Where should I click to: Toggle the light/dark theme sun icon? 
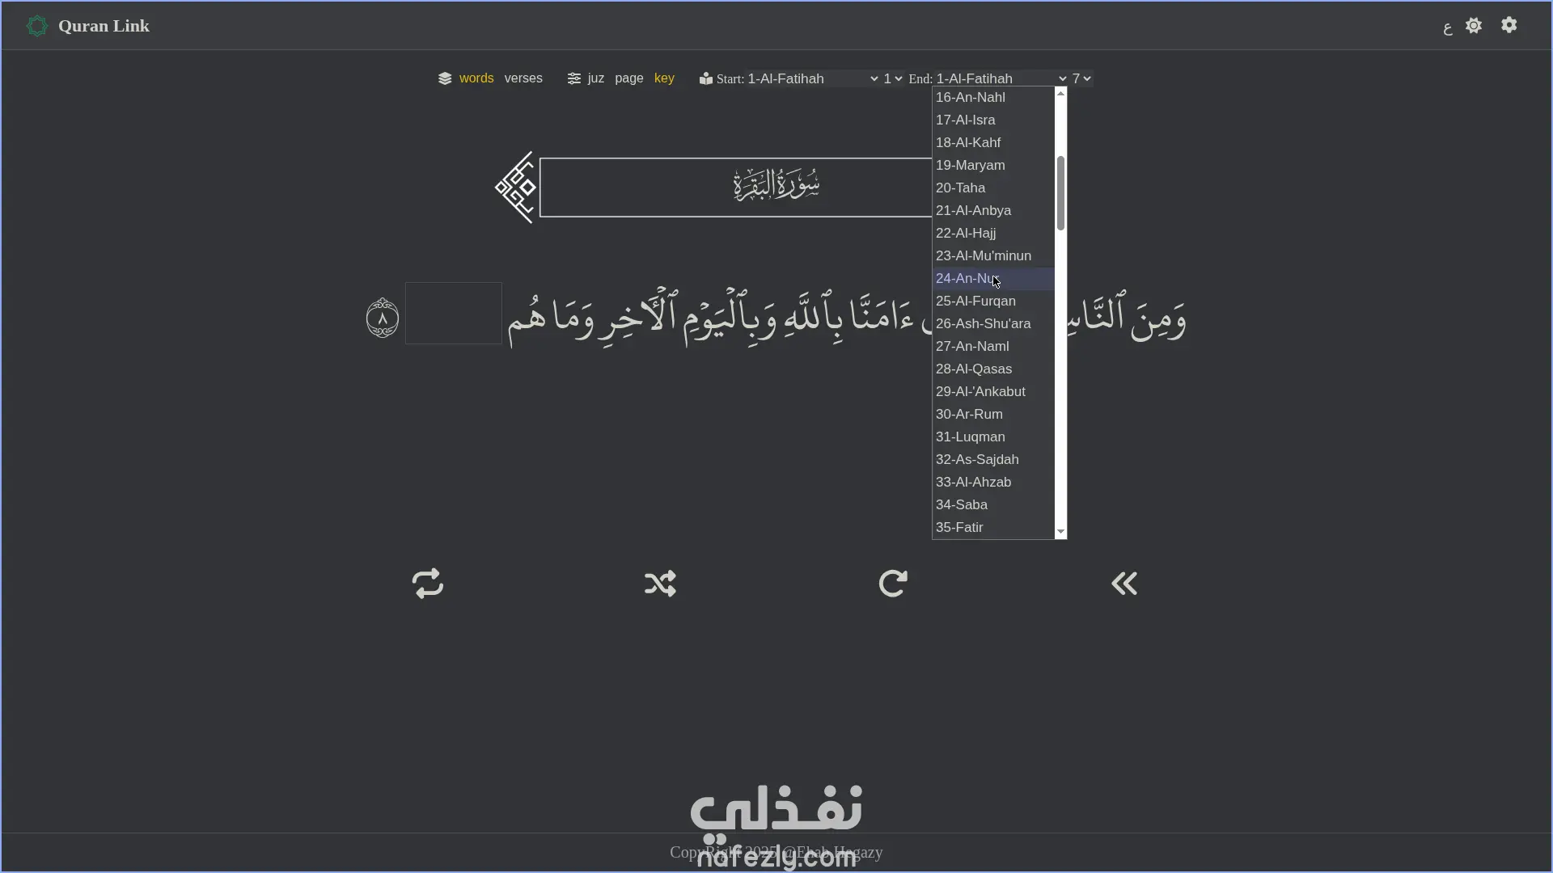coord(1473,25)
